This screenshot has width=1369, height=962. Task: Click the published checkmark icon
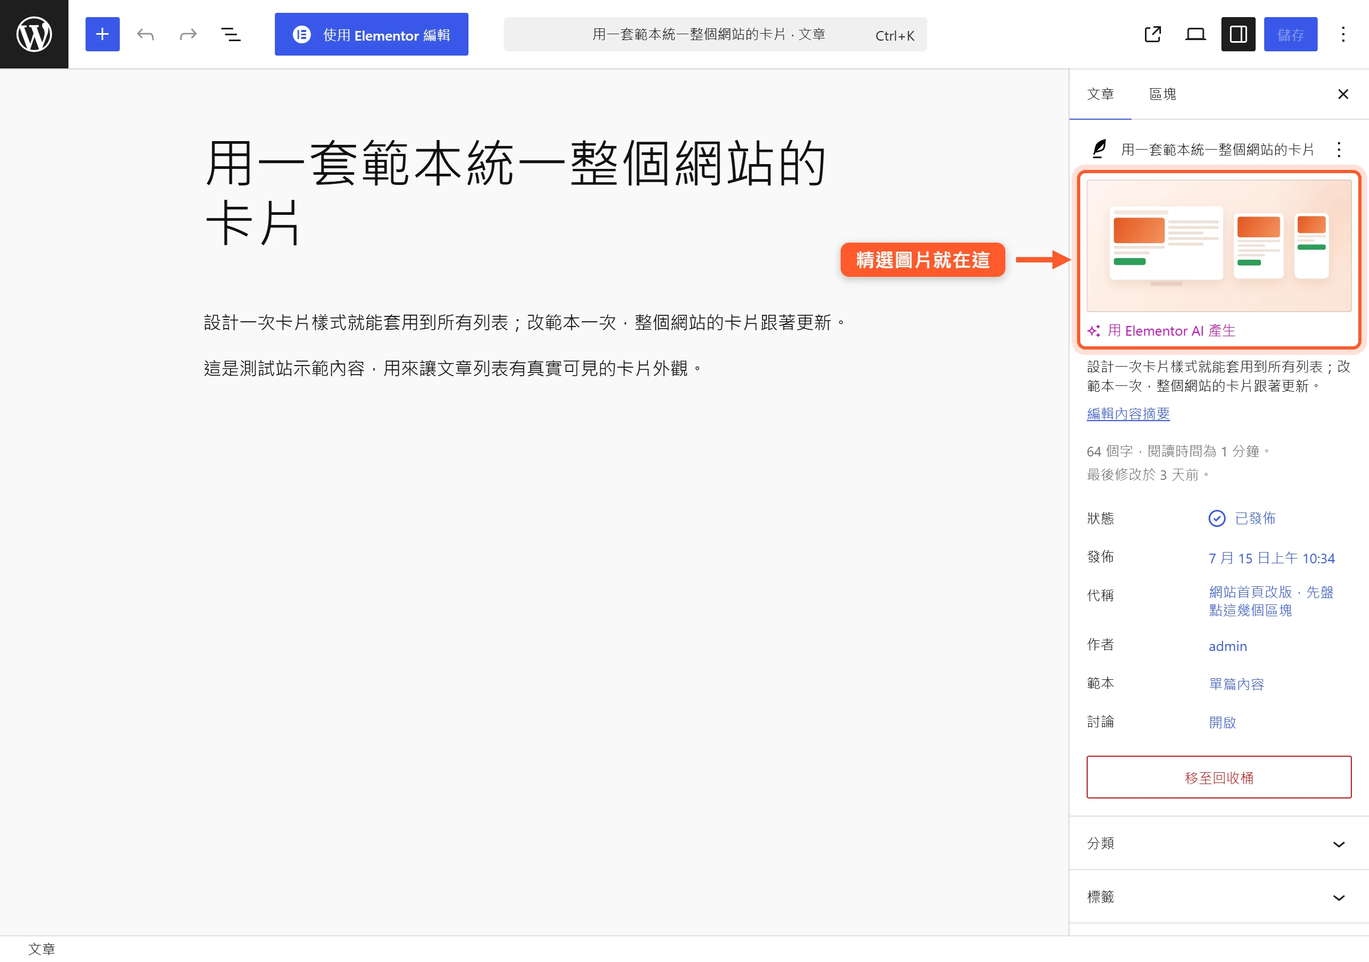click(x=1217, y=518)
